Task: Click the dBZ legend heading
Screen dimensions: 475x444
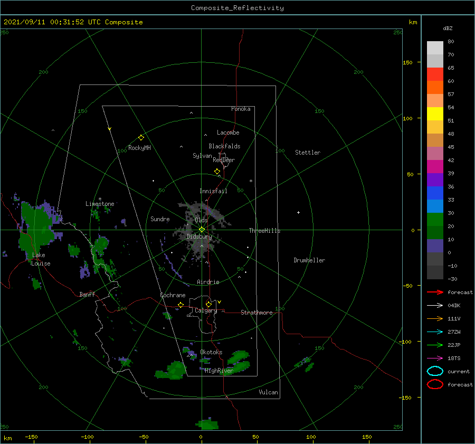Action: tap(448, 28)
